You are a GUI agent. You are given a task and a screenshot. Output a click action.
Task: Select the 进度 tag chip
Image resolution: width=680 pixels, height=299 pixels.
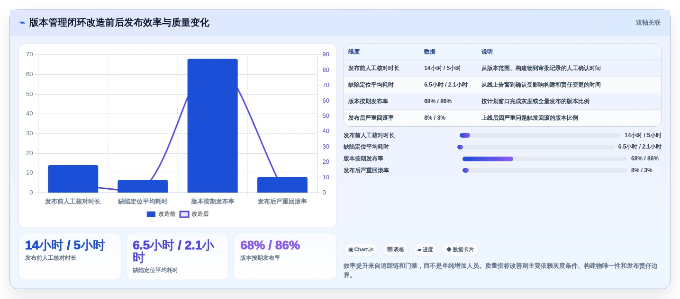[425, 249]
